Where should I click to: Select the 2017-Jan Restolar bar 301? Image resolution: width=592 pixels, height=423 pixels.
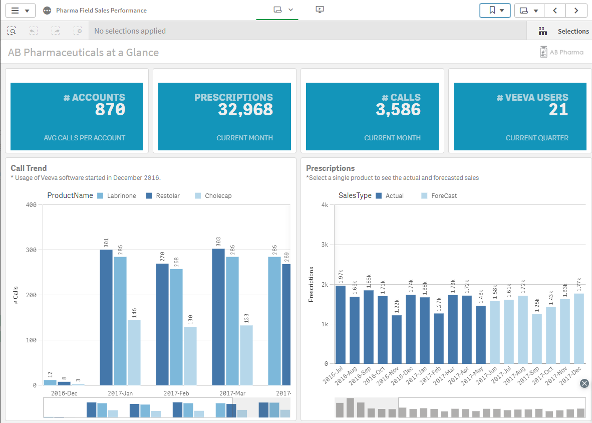(x=106, y=317)
